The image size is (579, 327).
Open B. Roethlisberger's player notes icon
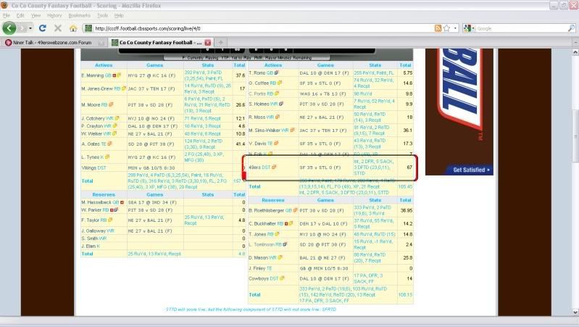(295, 210)
